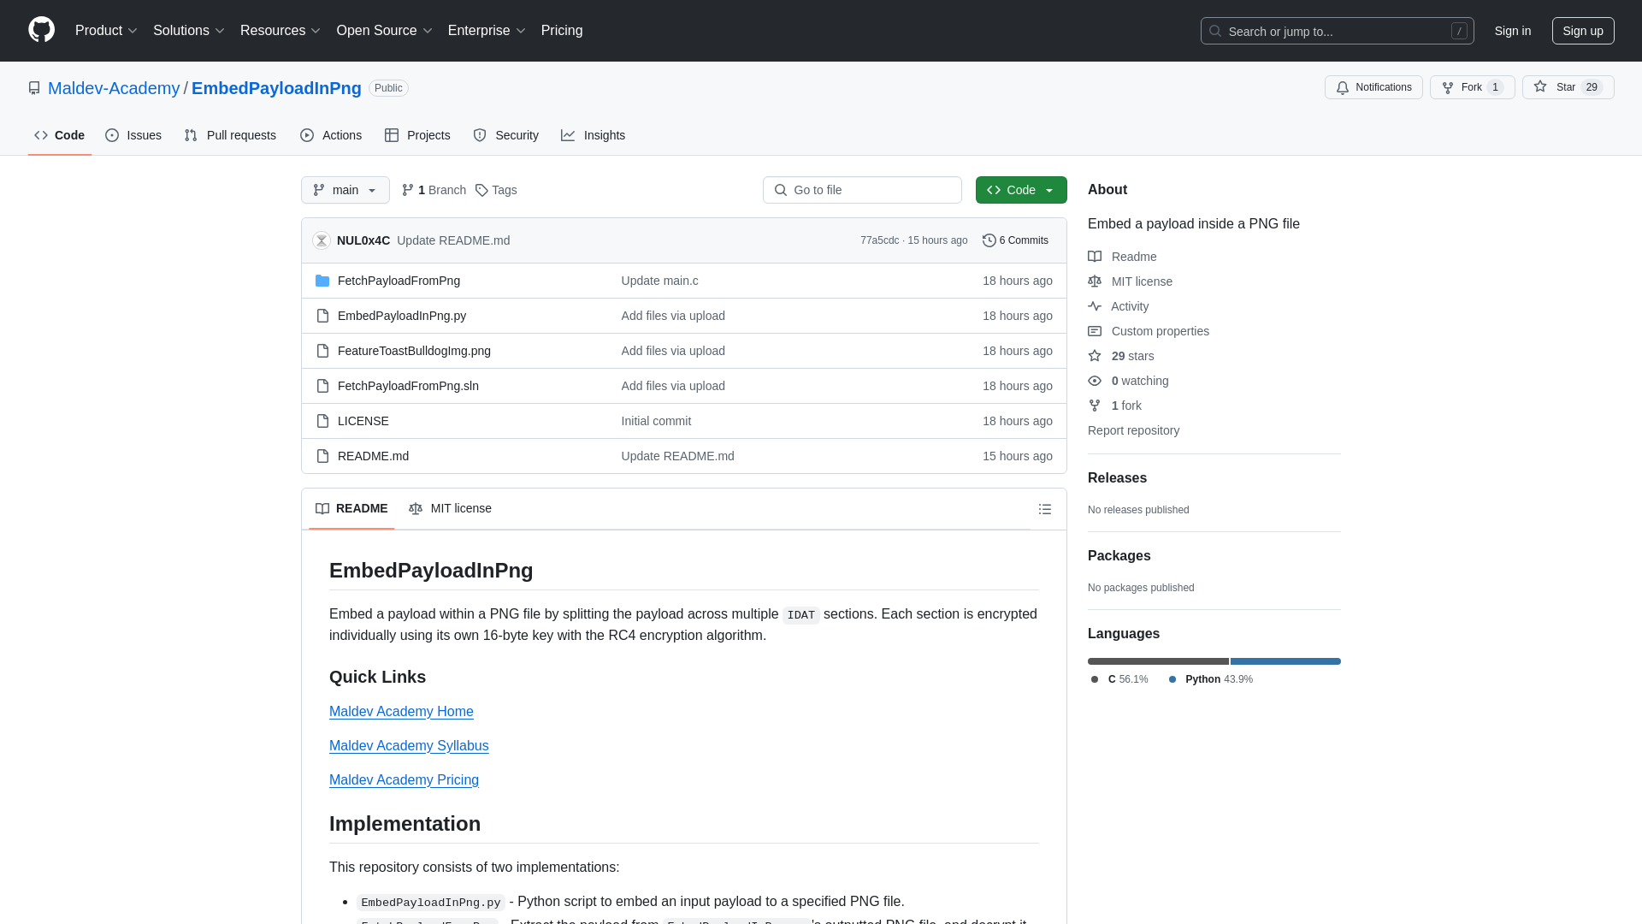This screenshot has width=1642, height=924.
Task: Click the eye icon beside 0 watching
Action: [x=1095, y=381]
